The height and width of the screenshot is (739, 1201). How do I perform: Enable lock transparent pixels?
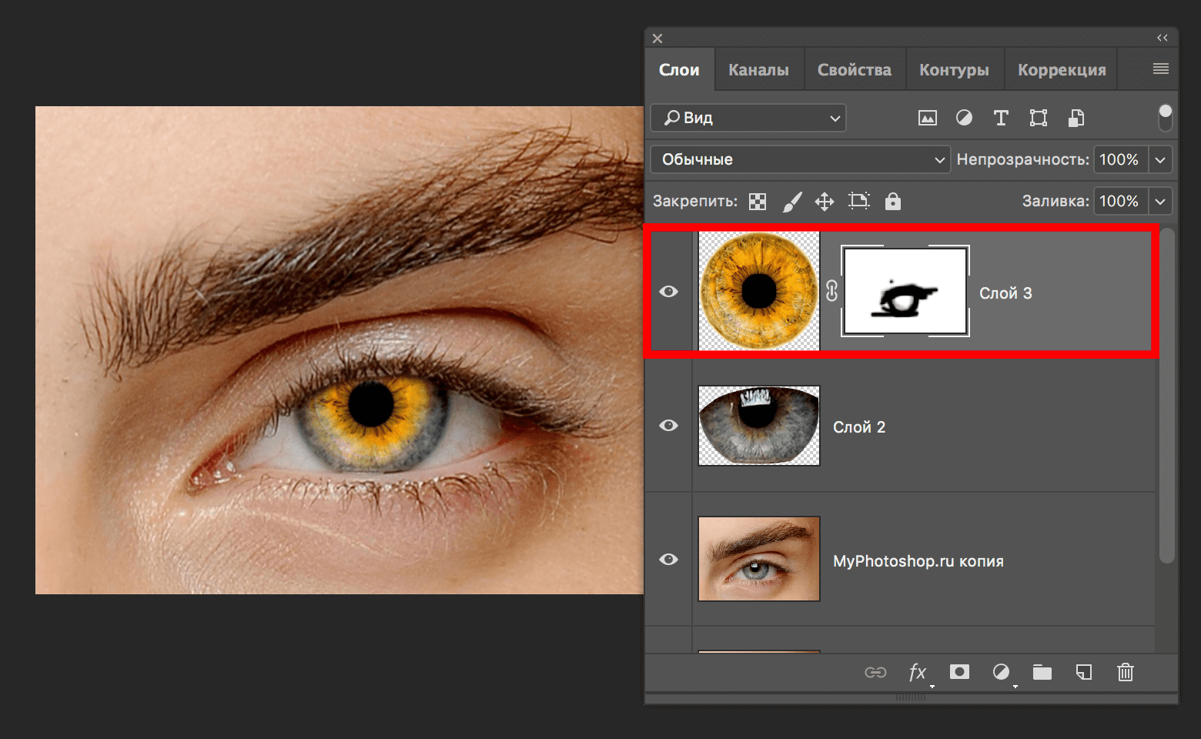pos(757,201)
